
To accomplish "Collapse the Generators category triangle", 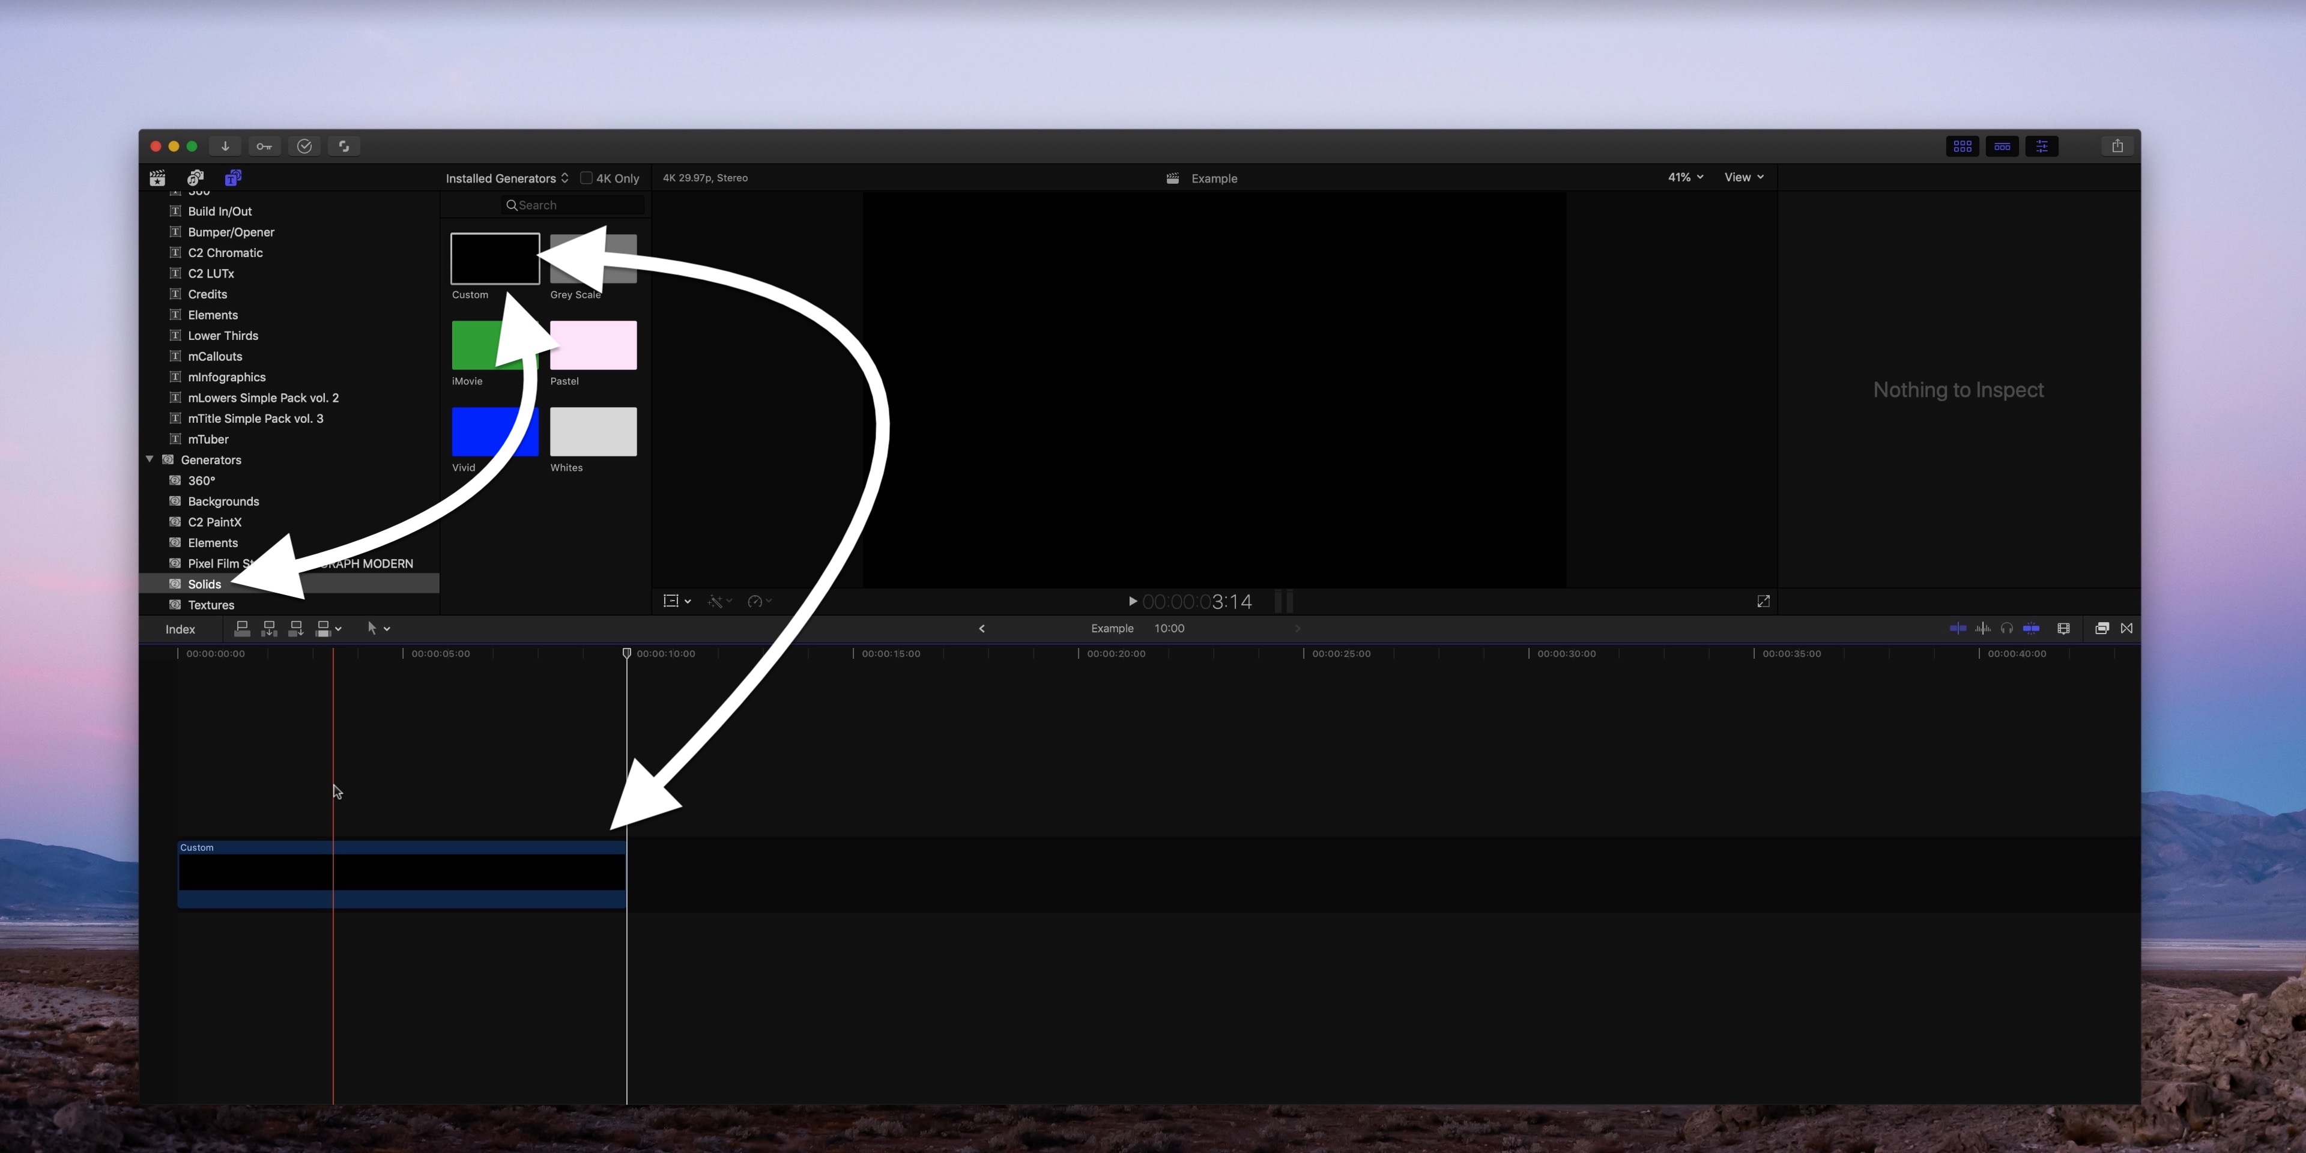I will pyautogui.click(x=150, y=459).
